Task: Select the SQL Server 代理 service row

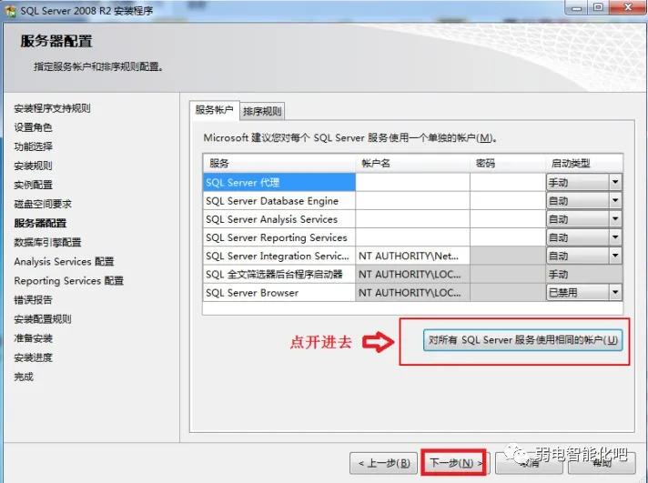Action: tap(279, 182)
